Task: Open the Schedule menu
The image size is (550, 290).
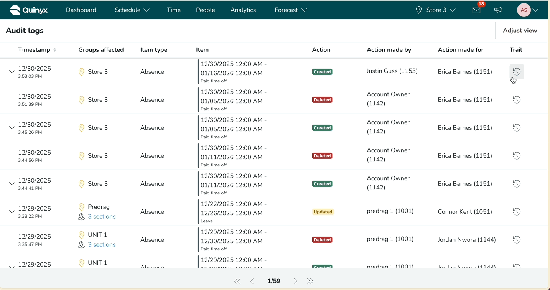Action: [132, 10]
